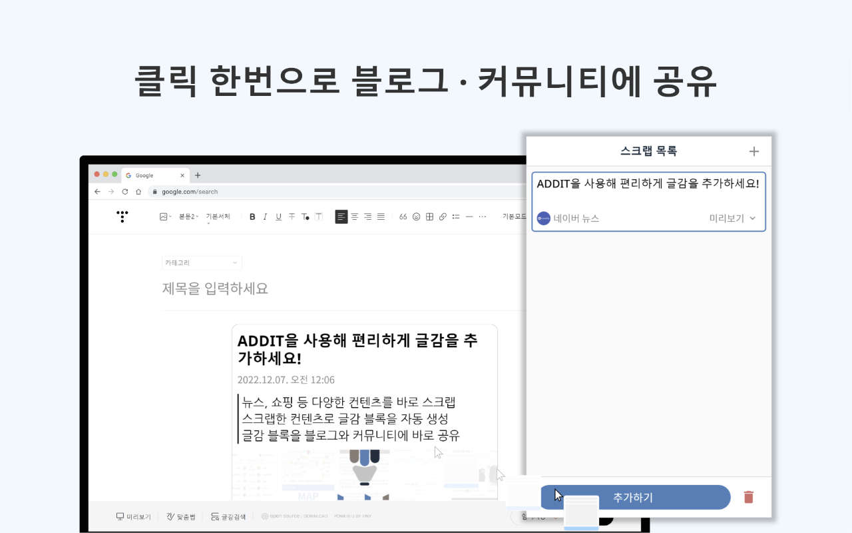The height and width of the screenshot is (533, 852).
Task: Toggle strikethrough formatting
Action: pos(292,217)
